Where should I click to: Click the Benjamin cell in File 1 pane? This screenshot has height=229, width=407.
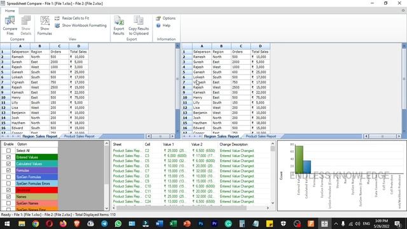click(20, 113)
